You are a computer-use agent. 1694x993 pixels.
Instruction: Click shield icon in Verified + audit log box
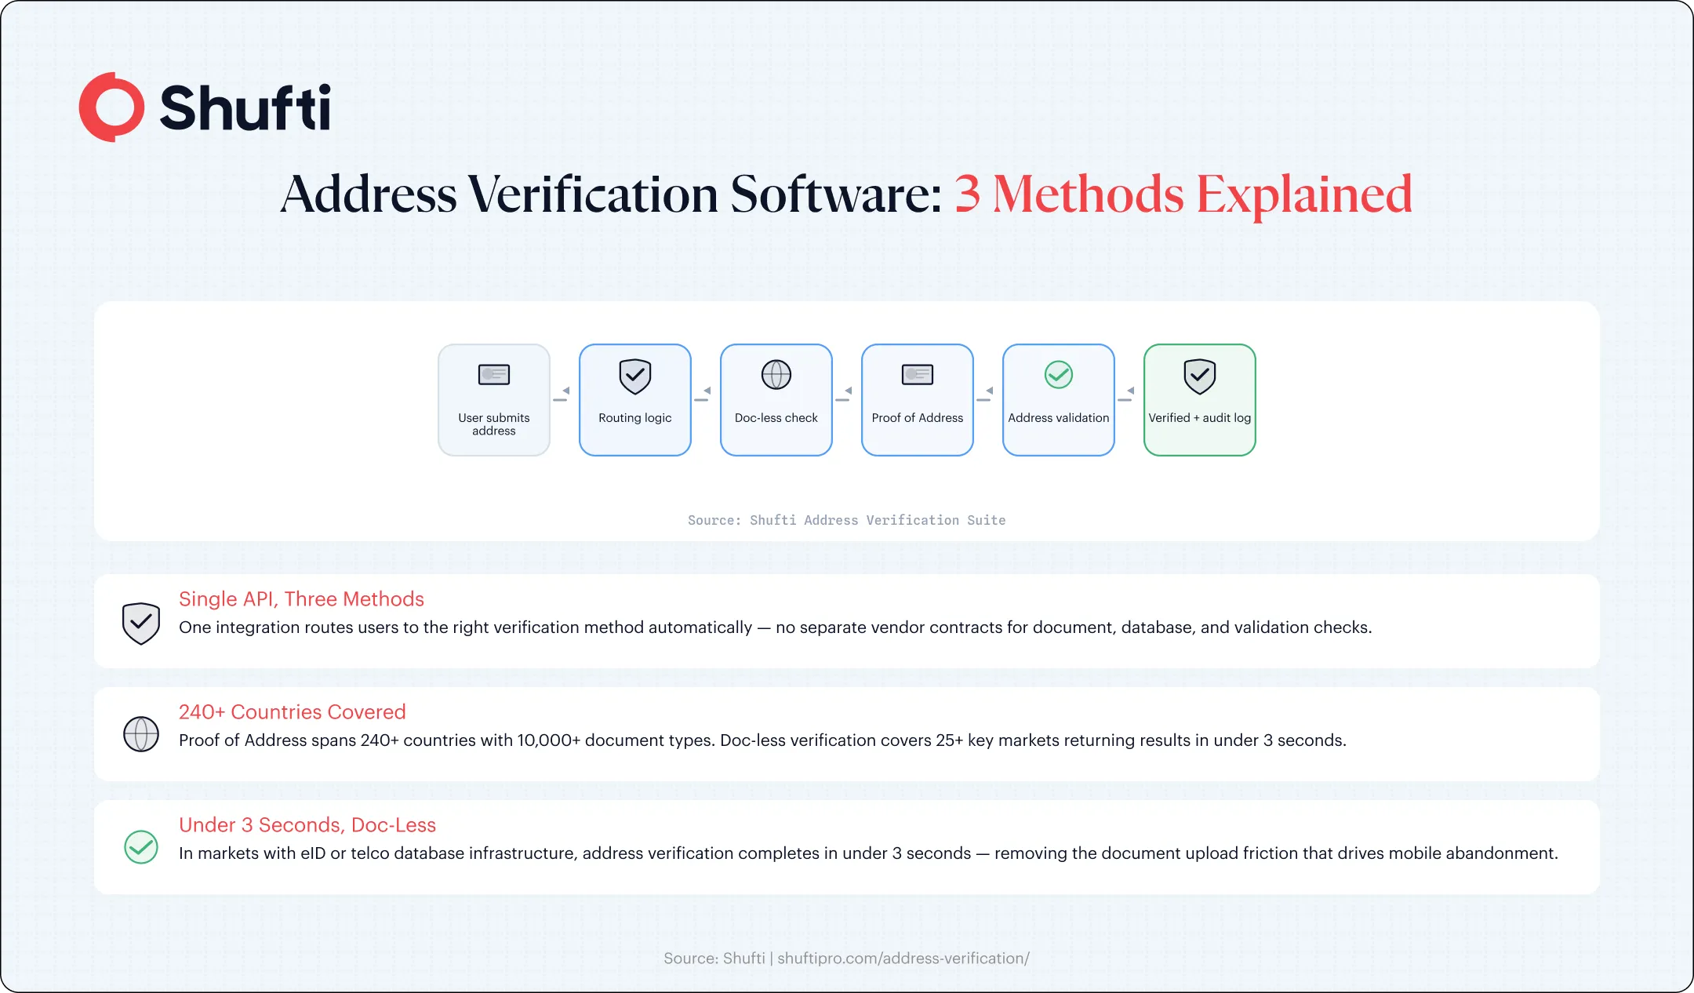point(1200,376)
